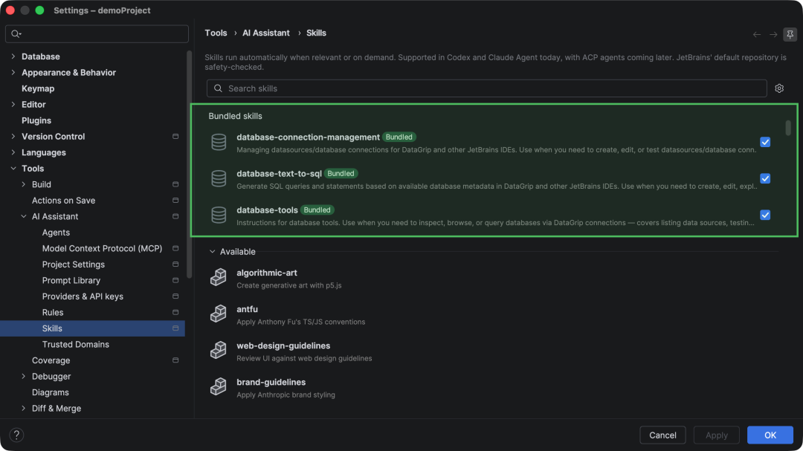Open help with the question mark icon
The height and width of the screenshot is (451, 803).
click(x=16, y=435)
